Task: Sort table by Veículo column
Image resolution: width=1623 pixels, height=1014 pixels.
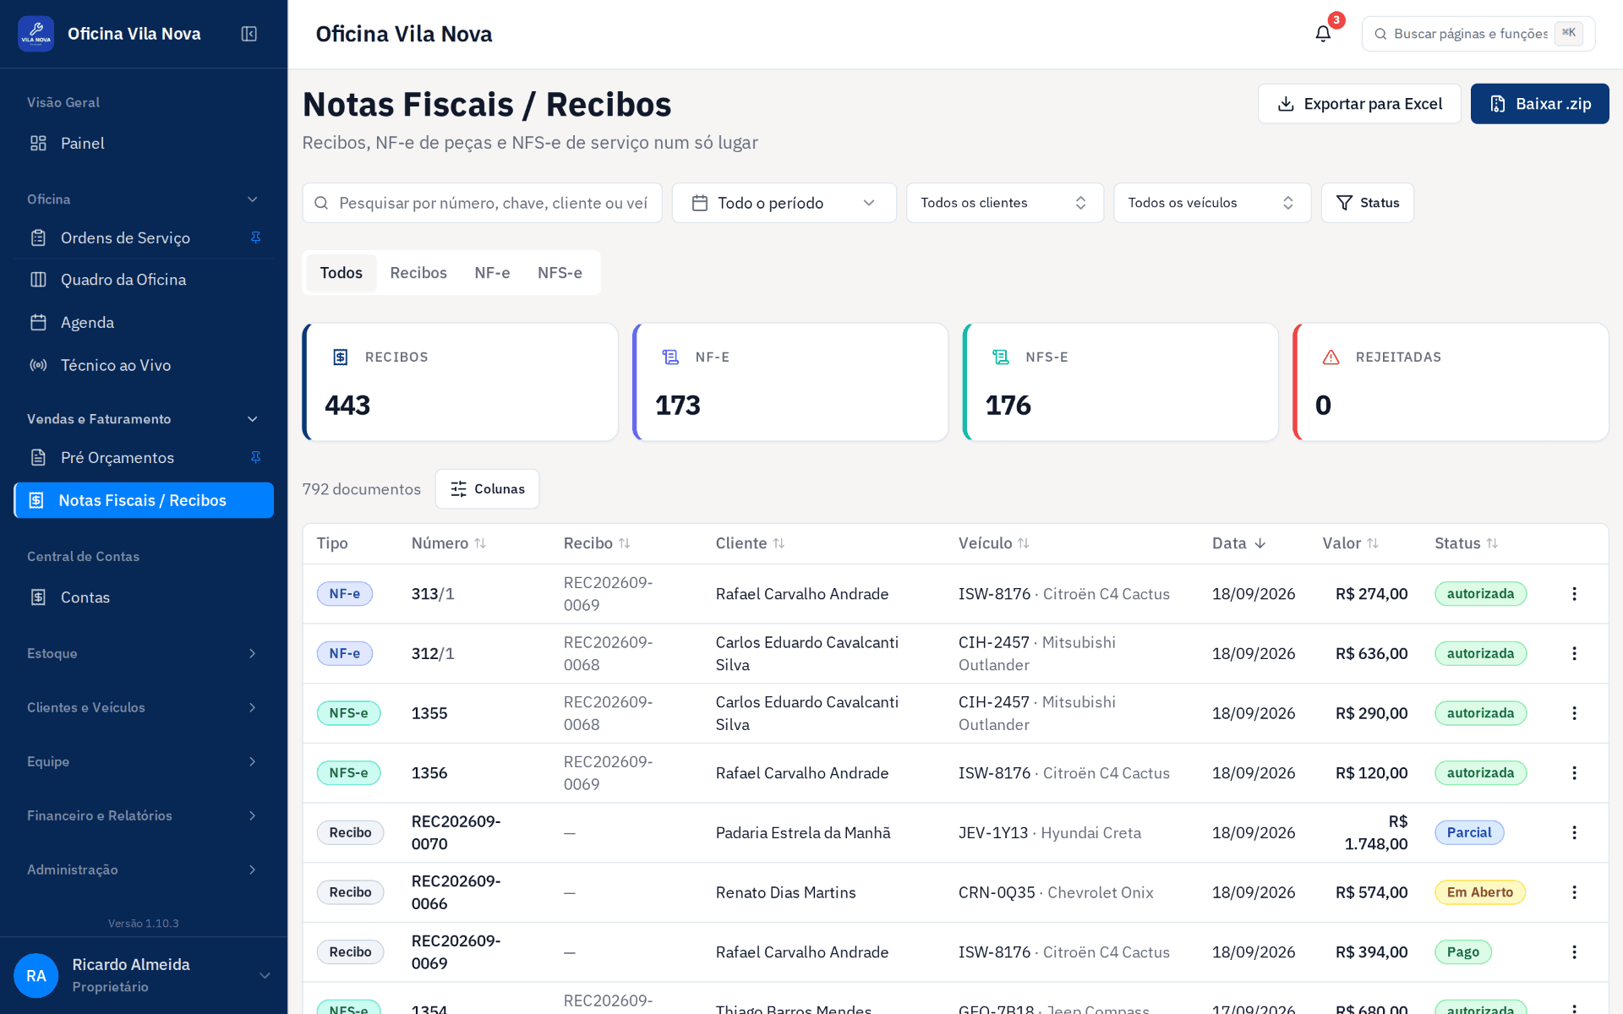Action: pyautogui.click(x=993, y=543)
